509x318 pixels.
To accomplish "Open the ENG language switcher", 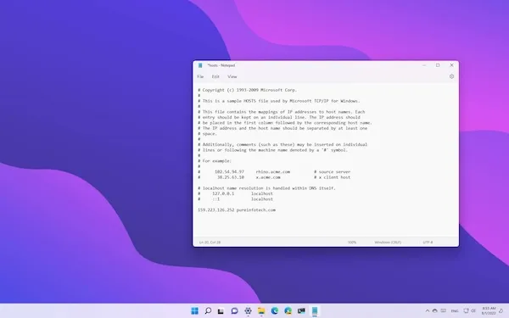I will (455, 311).
